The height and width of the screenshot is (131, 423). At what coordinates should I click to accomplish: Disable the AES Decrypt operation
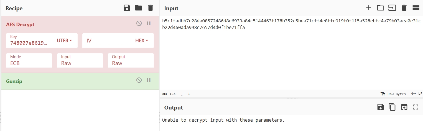click(139, 23)
